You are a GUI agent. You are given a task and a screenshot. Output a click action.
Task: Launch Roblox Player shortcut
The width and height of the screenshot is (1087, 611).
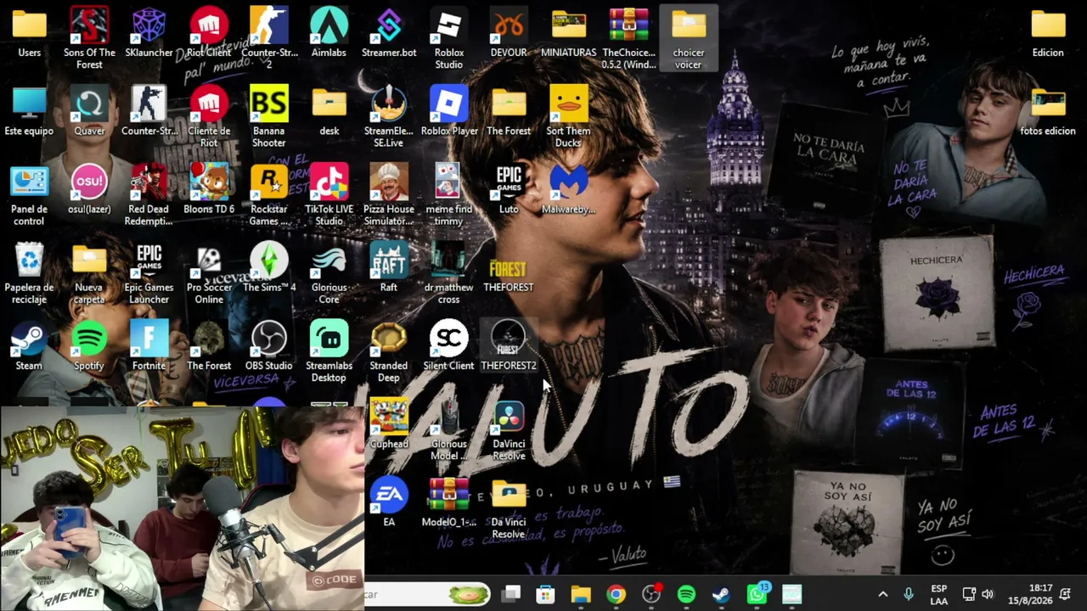tap(448, 112)
